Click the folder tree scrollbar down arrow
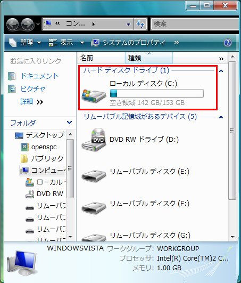This screenshot has height=283, width=241. tap(70, 237)
